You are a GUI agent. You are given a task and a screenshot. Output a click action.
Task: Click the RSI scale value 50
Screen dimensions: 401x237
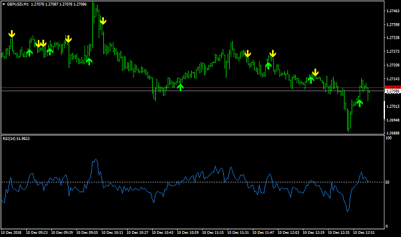(x=388, y=182)
